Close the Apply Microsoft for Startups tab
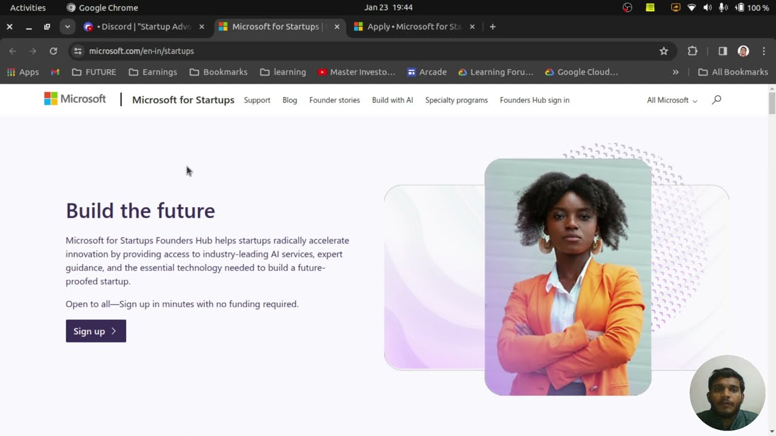 (x=472, y=27)
